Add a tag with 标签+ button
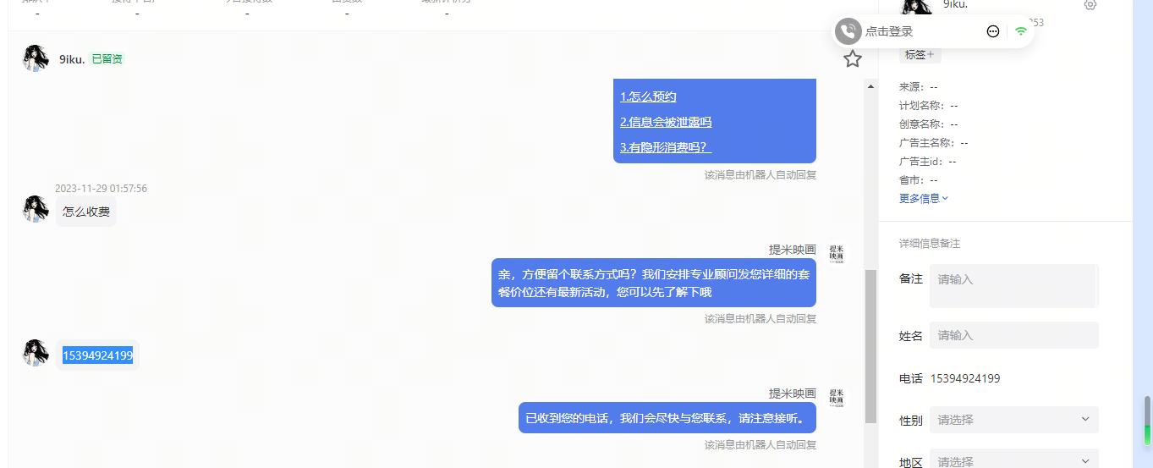 point(920,54)
